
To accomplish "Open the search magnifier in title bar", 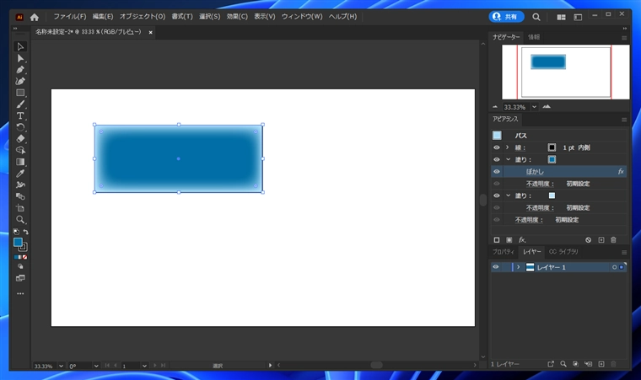I will 536,17.
